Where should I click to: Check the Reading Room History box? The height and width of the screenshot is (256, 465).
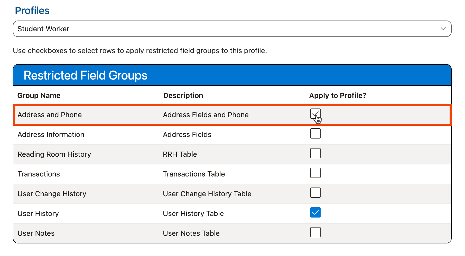[315, 153]
